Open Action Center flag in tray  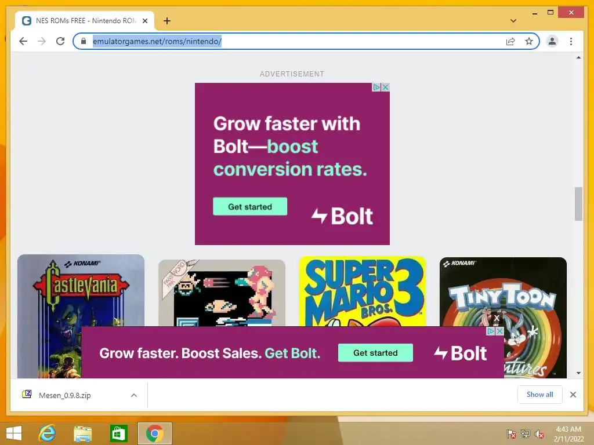tap(512, 434)
